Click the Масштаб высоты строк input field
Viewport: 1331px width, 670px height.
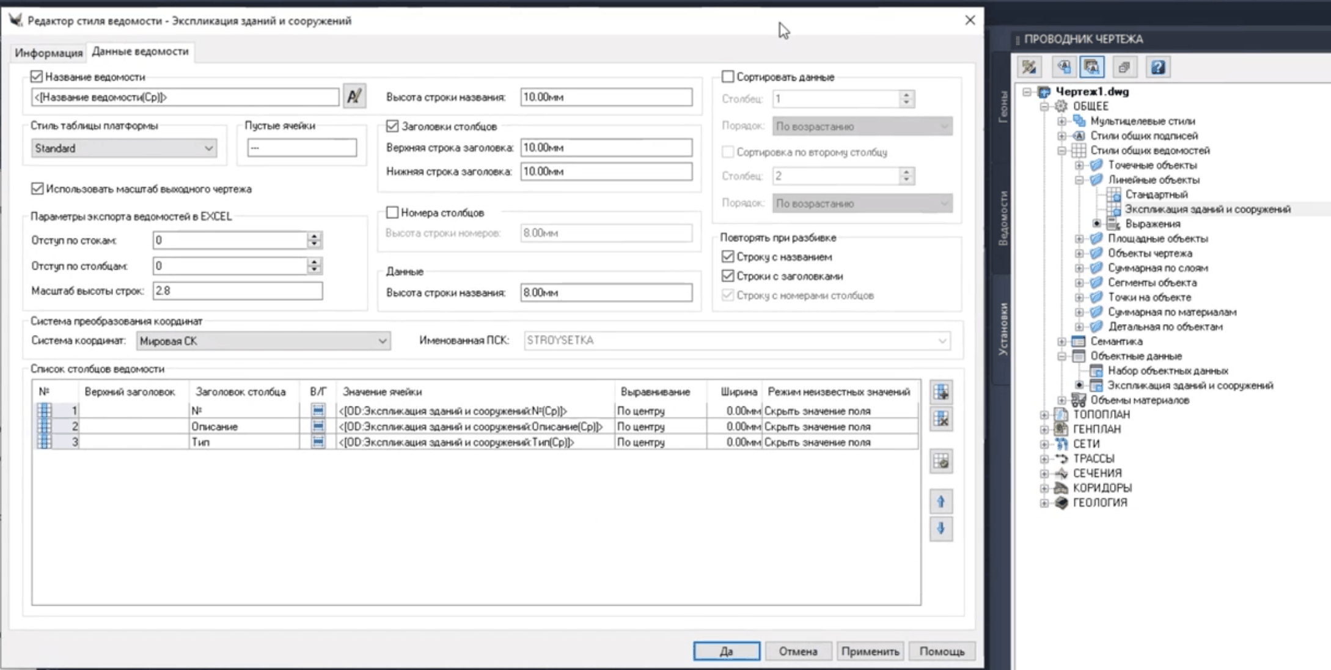pyautogui.click(x=237, y=291)
